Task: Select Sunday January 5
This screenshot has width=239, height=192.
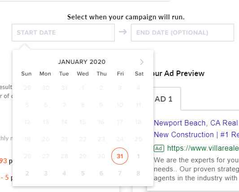Action: [x=27, y=105]
